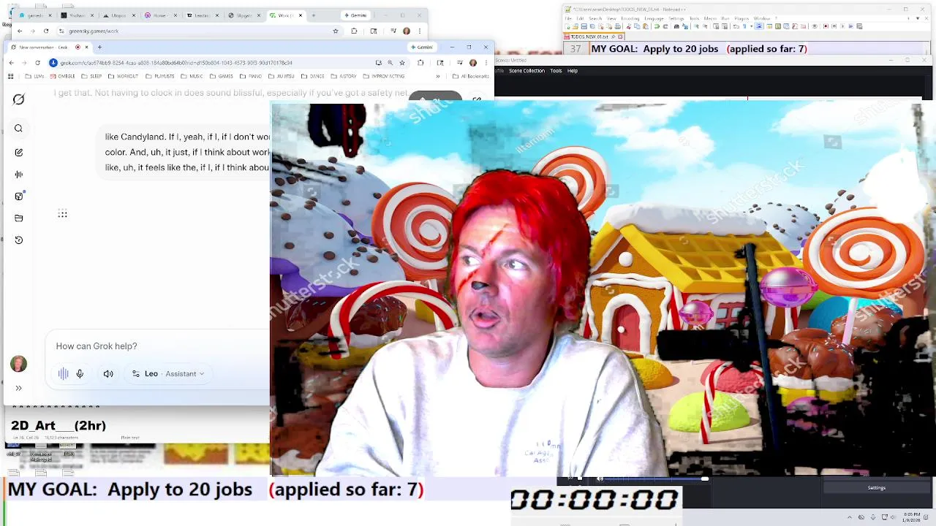Viewport: 936px width, 526px height.
Task: Expand the Grok sidebar with double chevron
Action: coord(18,388)
